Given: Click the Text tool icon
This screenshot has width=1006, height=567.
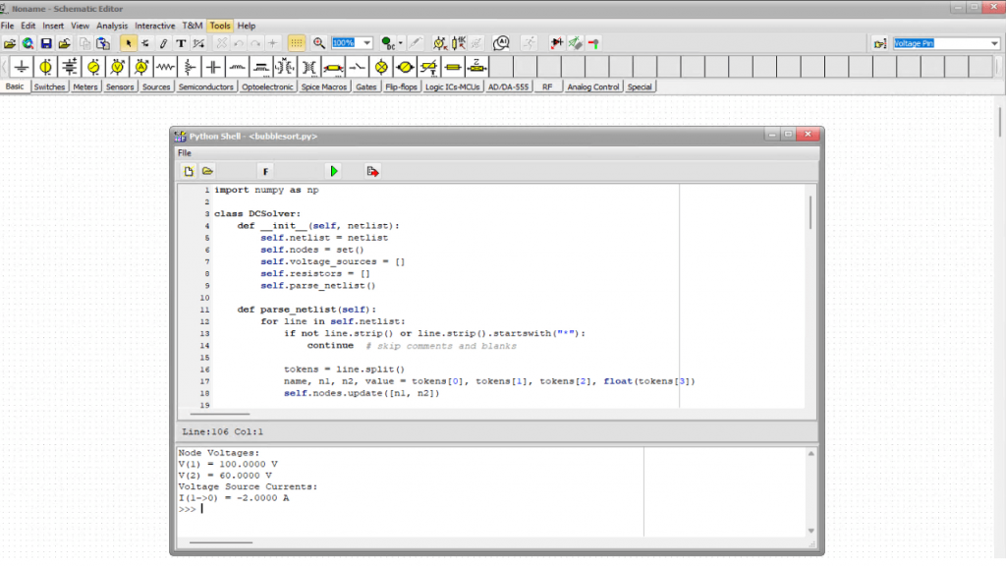Looking at the screenshot, I should click(181, 43).
